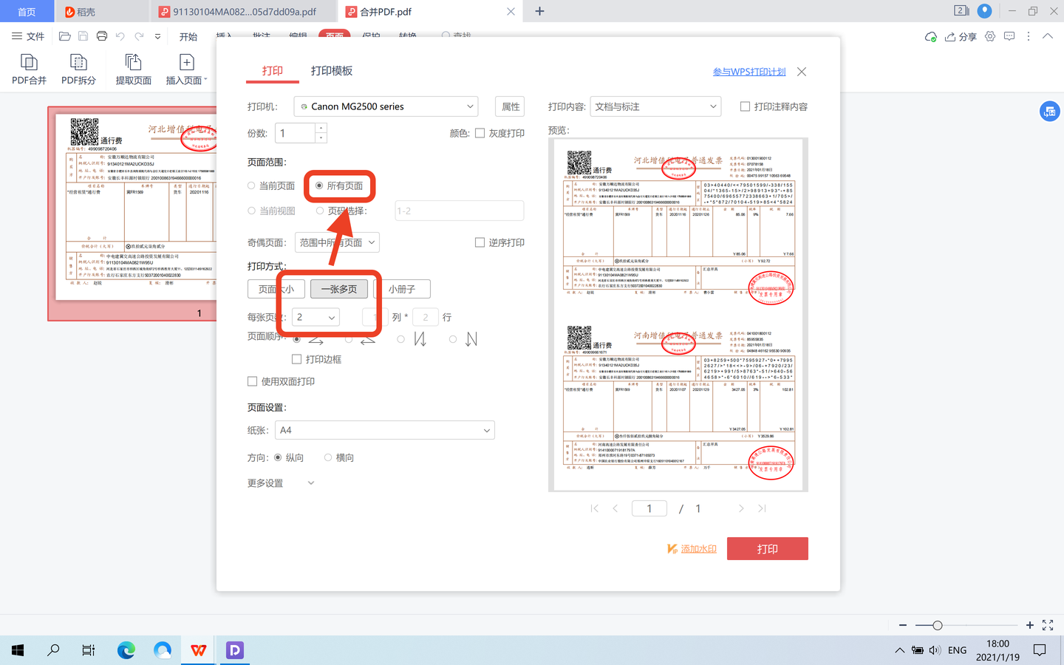Open the 奇偶页面 dropdown
The width and height of the screenshot is (1064, 665).
(x=337, y=242)
